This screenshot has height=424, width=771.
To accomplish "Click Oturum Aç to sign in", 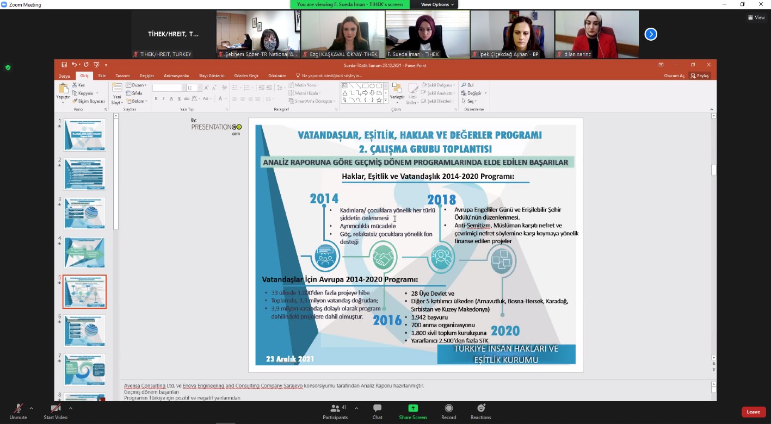I will (x=674, y=76).
